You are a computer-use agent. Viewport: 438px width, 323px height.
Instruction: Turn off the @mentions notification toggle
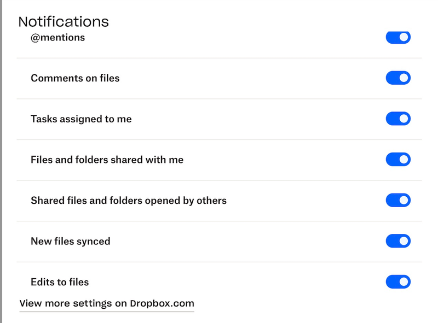coord(398,38)
